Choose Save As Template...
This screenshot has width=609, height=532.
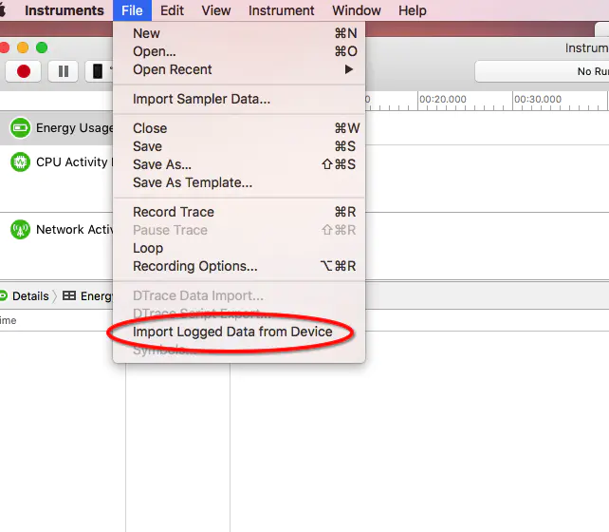pos(239,182)
